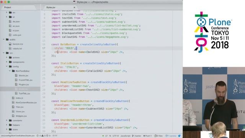
Task: Close the Styles.jsx tab
Action: coord(74,7)
